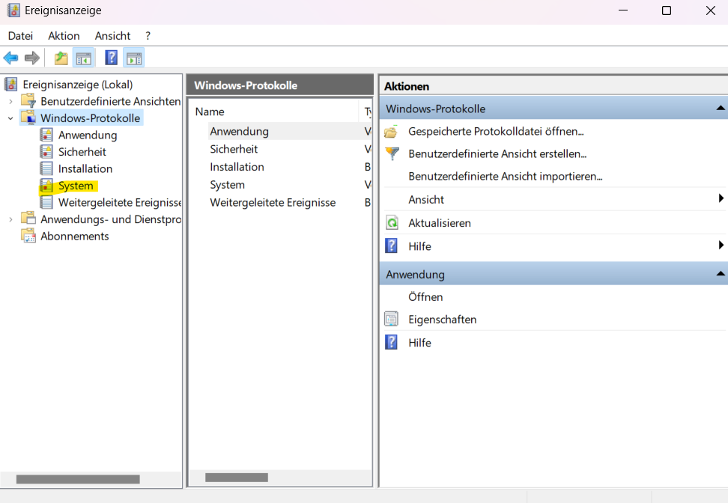Screen dimensions: 728x503
Task: Click the Hilfe icon under Anwendung actions
Action: (x=392, y=342)
